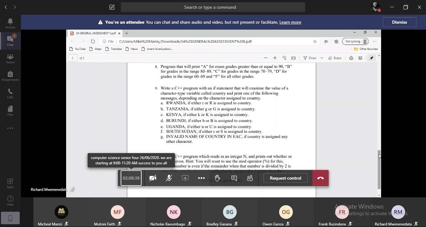Open the profile avatar menu
The image size is (426, 227).
tap(376, 7)
